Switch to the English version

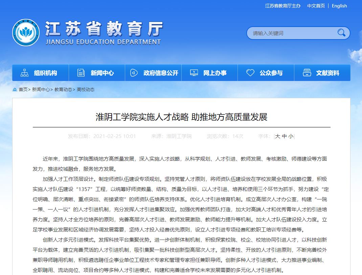339,6
